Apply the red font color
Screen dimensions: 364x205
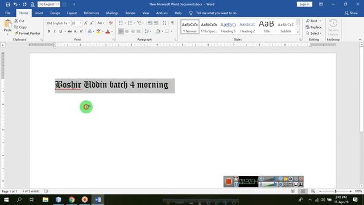107,31
